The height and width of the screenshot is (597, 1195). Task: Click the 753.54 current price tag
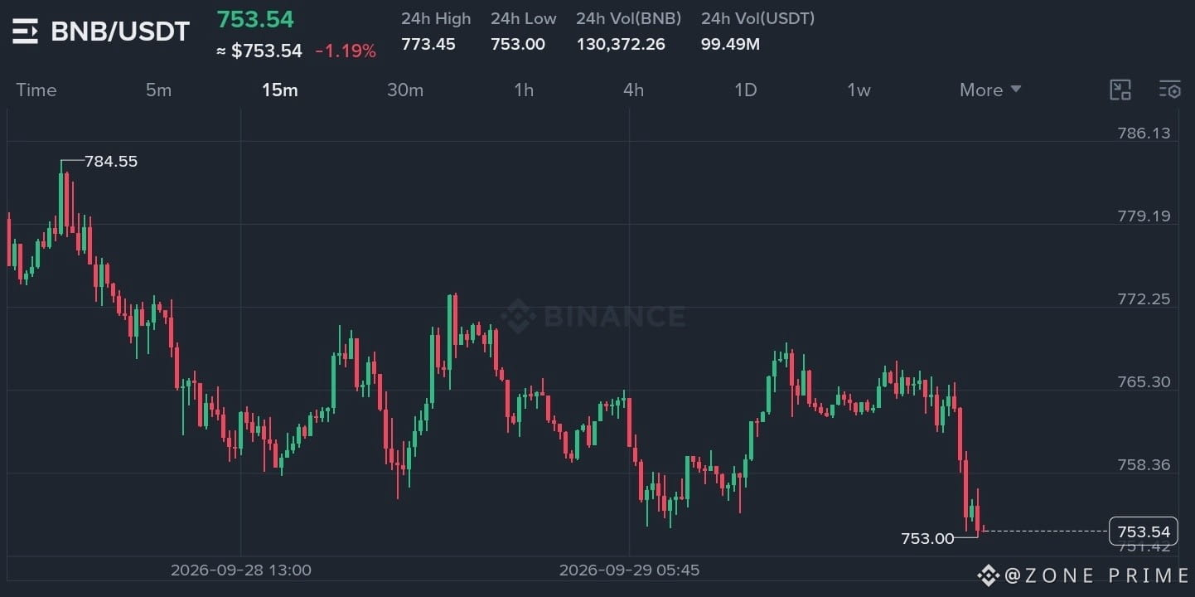tap(1144, 531)
